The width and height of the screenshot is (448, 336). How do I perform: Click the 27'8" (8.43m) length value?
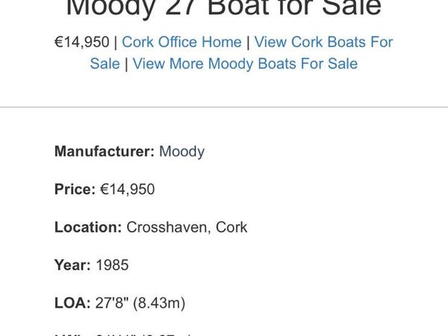click(140, 302)
